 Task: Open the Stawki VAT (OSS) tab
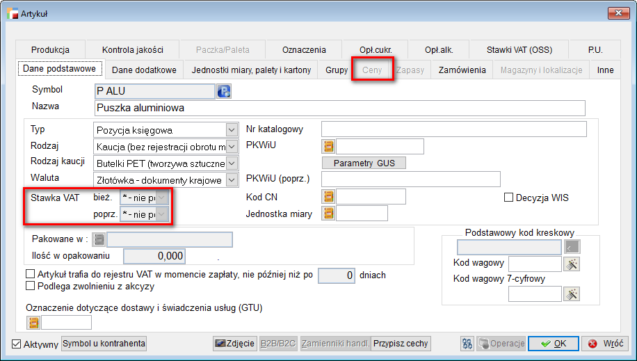pos(518,50)
